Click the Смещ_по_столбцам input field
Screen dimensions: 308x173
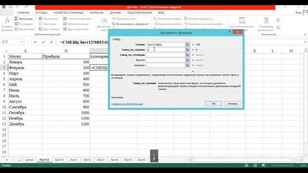pos(166,55)
